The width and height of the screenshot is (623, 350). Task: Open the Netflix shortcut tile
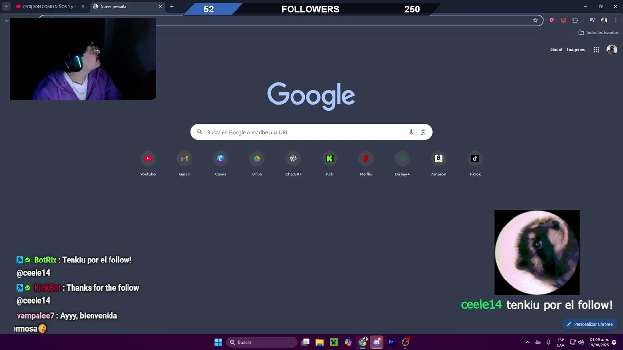(366, 164)
